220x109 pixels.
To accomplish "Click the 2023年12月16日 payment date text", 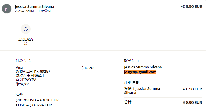I will click(25, 11).
